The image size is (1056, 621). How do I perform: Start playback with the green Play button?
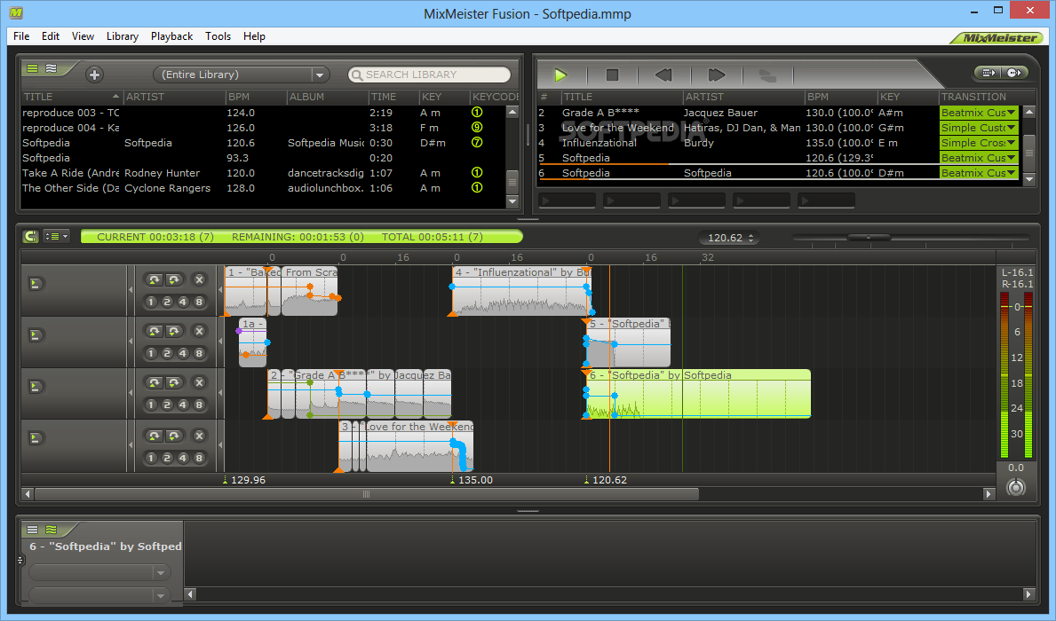point(560,75)
